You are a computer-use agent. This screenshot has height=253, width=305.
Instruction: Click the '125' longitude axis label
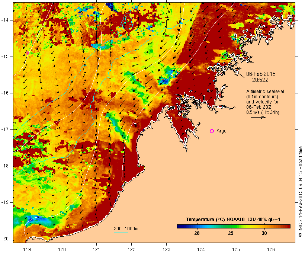tap(236, 249)
